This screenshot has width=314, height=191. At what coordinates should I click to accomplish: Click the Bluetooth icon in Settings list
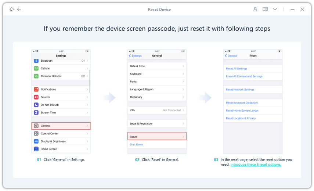36,61
